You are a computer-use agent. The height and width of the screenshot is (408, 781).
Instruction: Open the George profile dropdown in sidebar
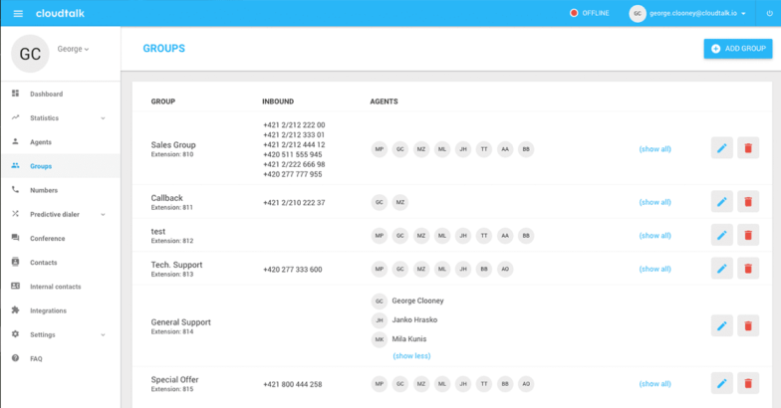coord(73,49)
